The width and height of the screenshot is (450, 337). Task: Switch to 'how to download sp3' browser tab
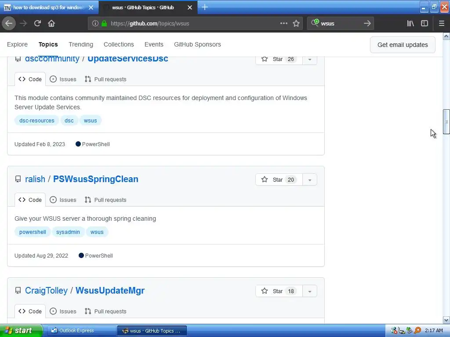click(x=49, y=7)
